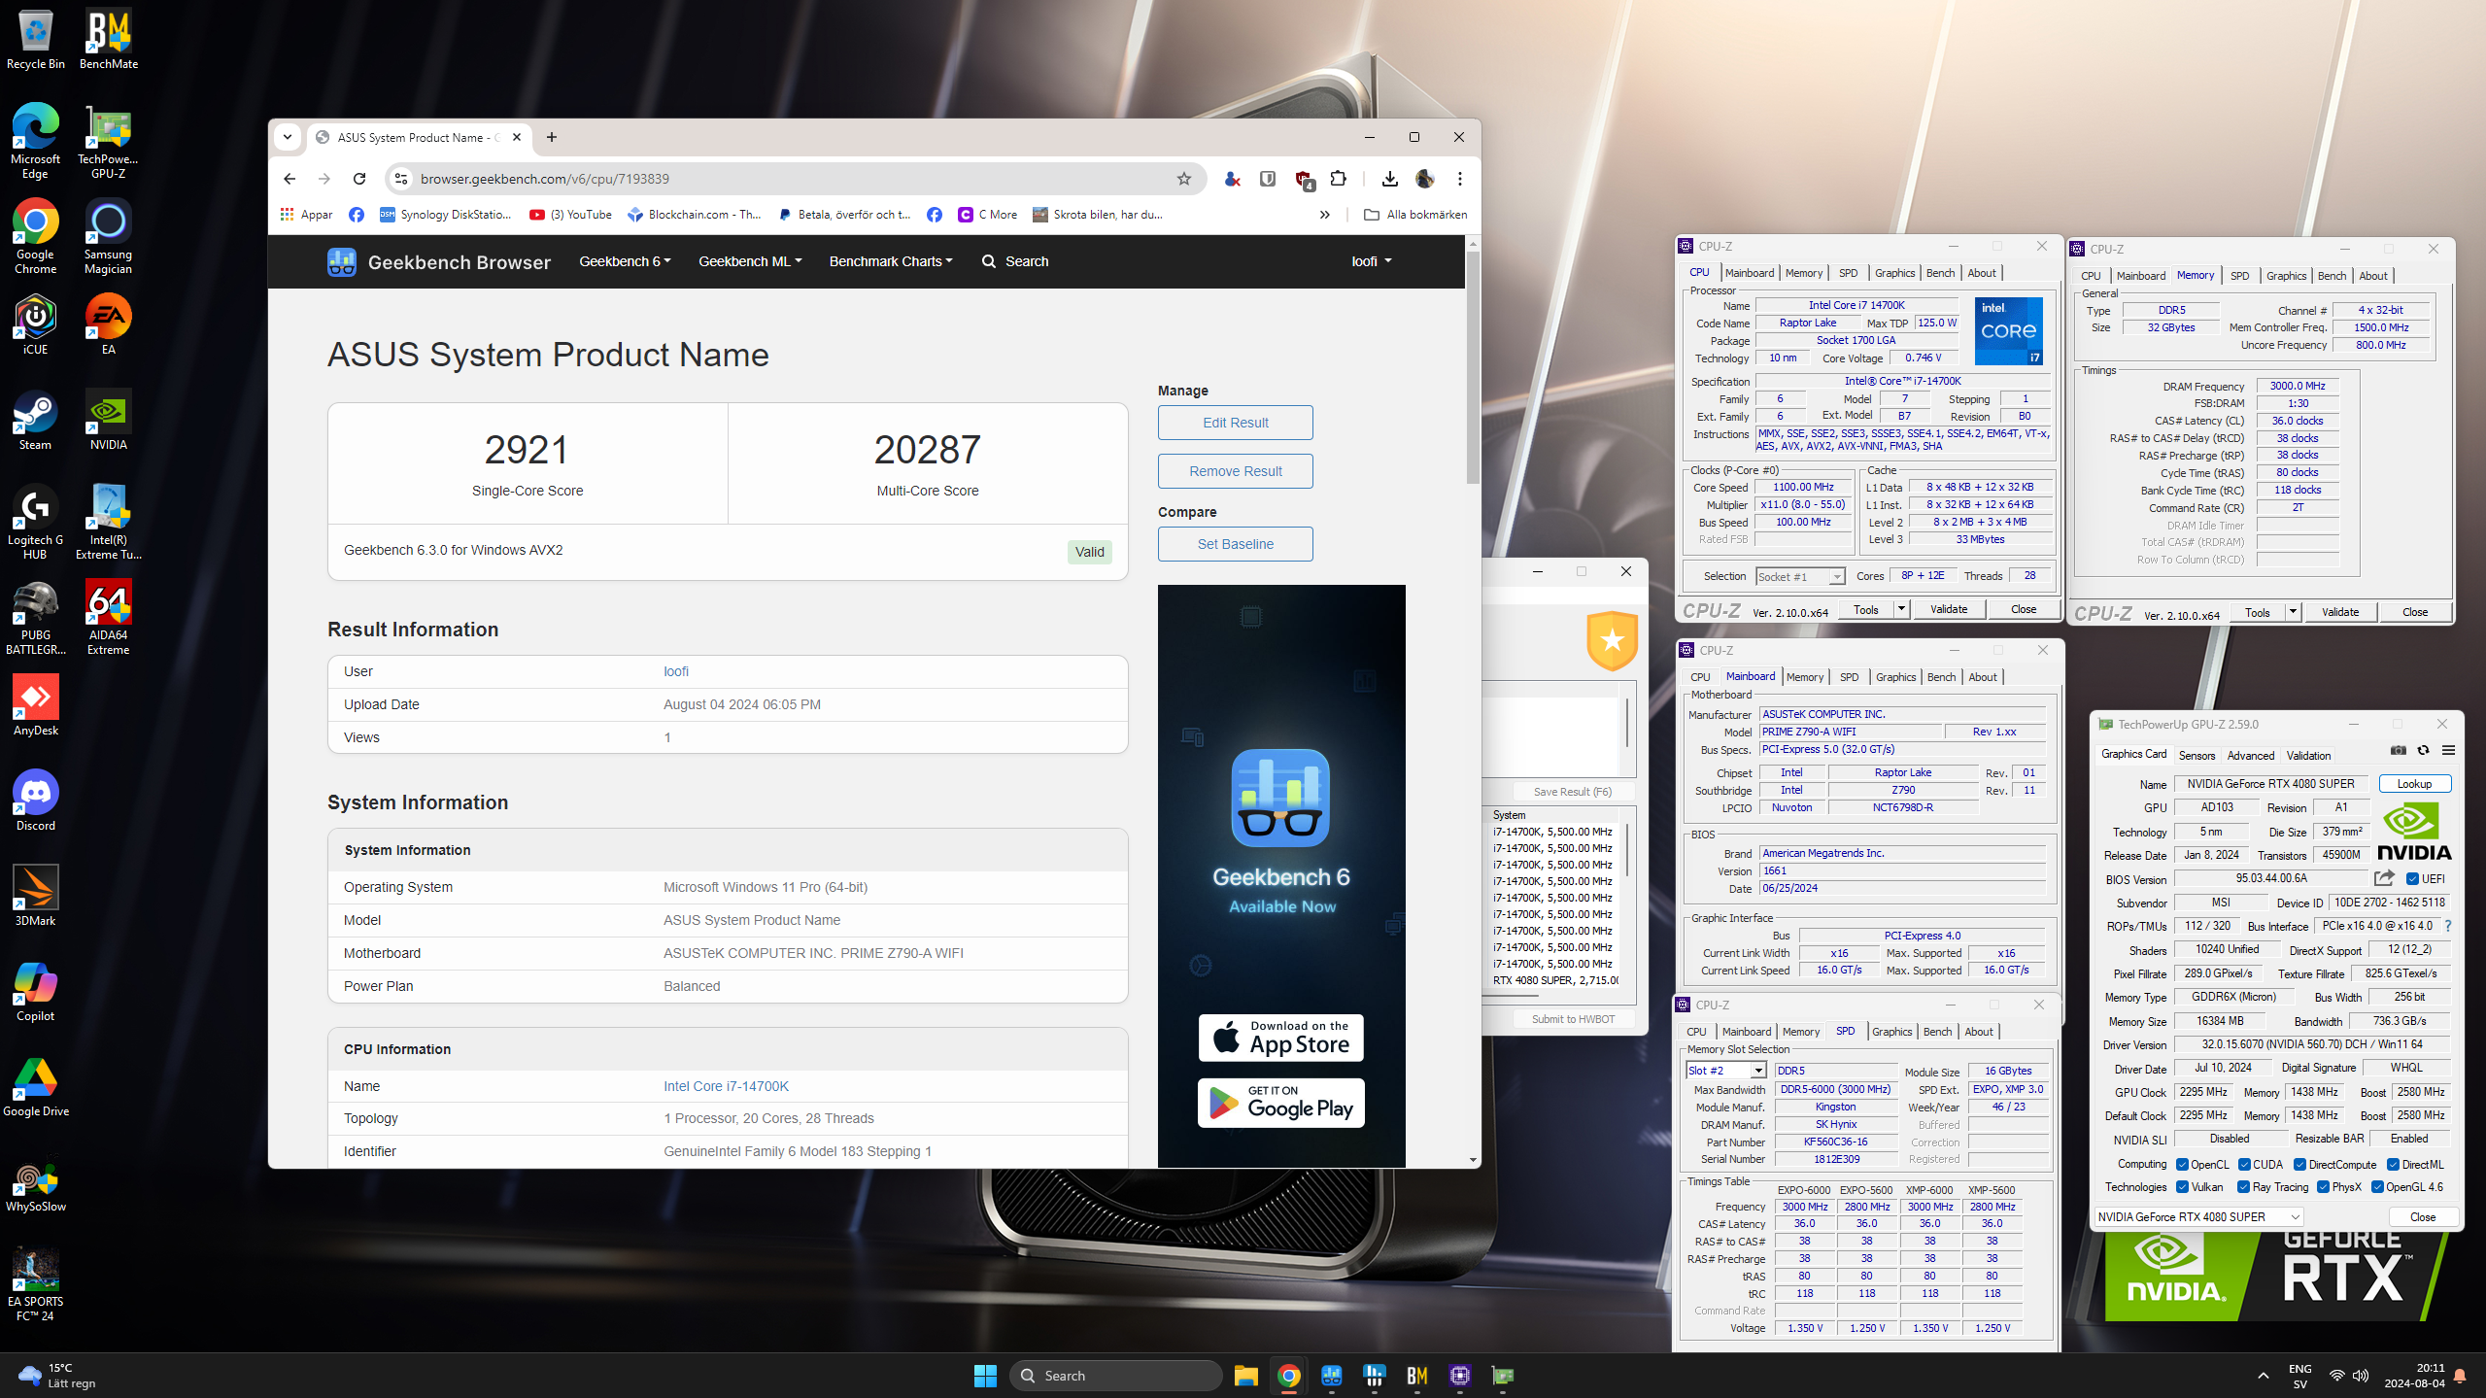
Task: Open the loofi user profile link
Action: pos(676,671)
